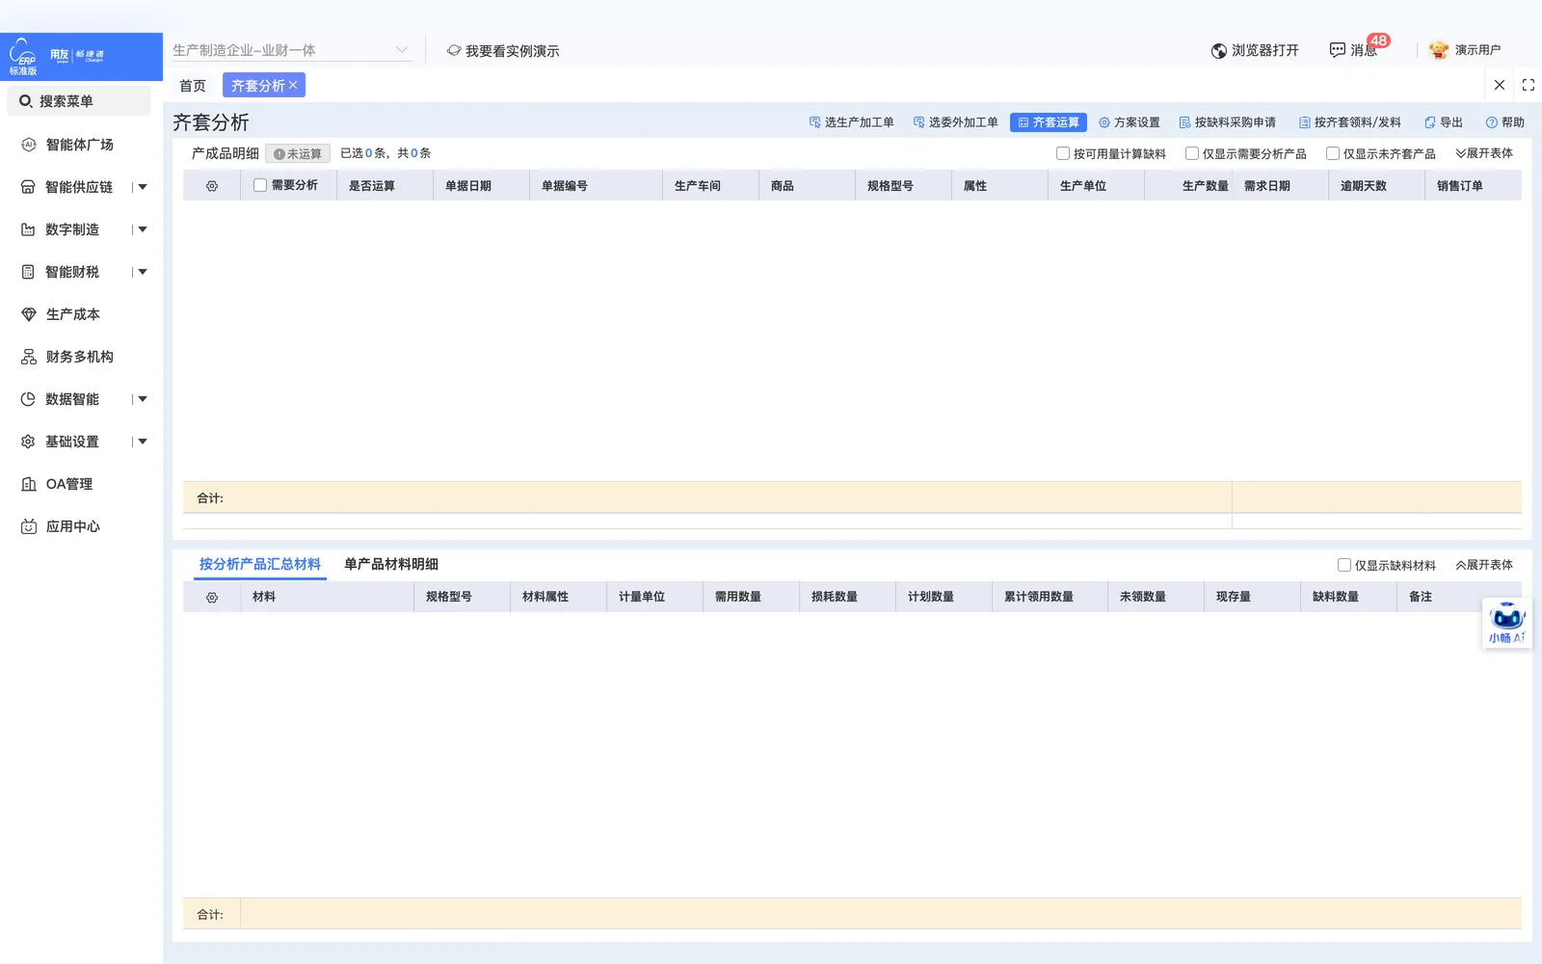The width and height of the screenshot is (1542, 964).
Task: Click the 生产成本 diamond icon
Action: click(28, 314)
